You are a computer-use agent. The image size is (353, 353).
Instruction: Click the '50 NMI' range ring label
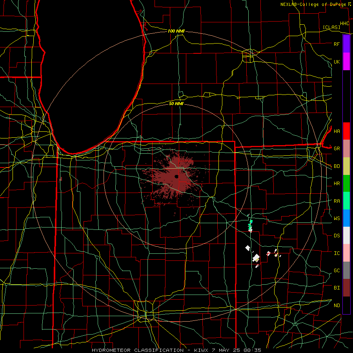(176, 104)
